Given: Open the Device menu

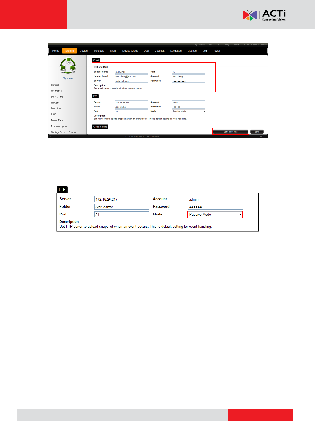Looking at the screenshot, I should click(x=84, y=51).
